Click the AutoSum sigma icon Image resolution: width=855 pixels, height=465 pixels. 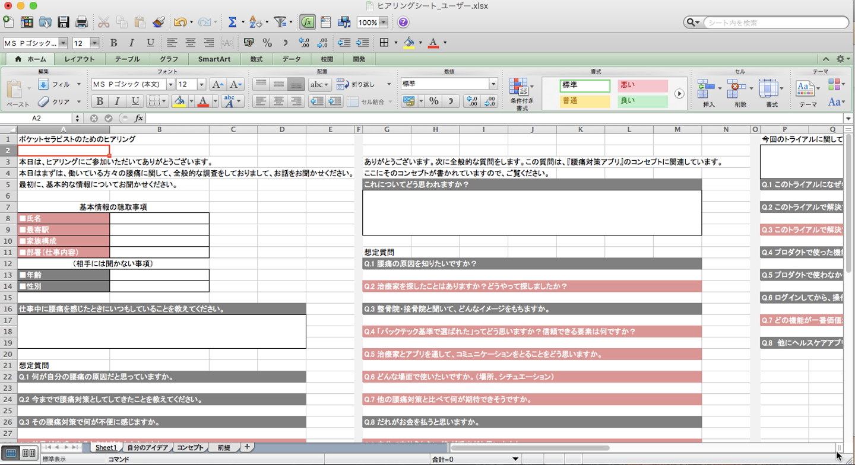tap(232, 23)
